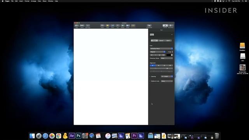The height and width of the screenshot is (140, 249).
Task: Toggle Bold formatting
Action: (x=152, y=55)
